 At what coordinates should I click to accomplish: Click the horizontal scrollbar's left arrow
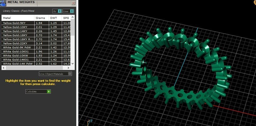point(4,68)
